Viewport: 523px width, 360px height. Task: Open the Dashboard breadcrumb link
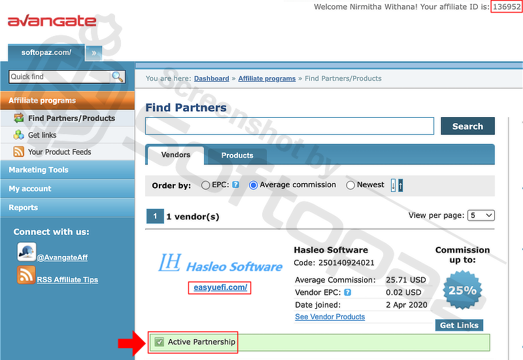(x=211, y=79)
